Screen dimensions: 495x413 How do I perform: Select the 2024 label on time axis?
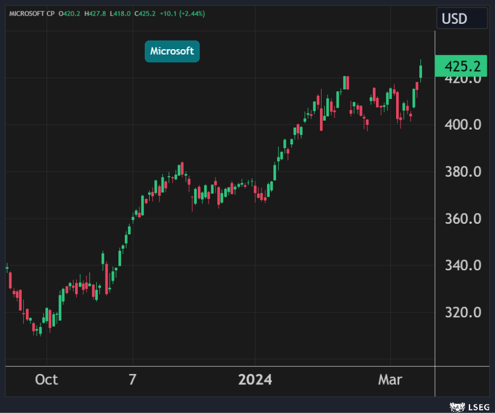click(255, 380)
